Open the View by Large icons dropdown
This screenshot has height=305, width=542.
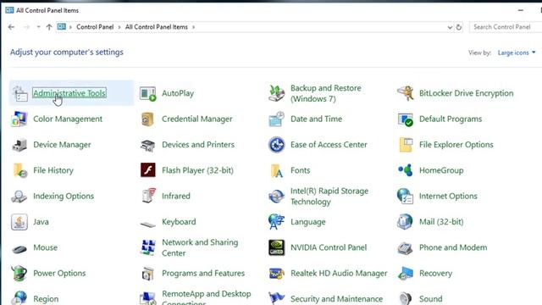click(x=517, y=53)
